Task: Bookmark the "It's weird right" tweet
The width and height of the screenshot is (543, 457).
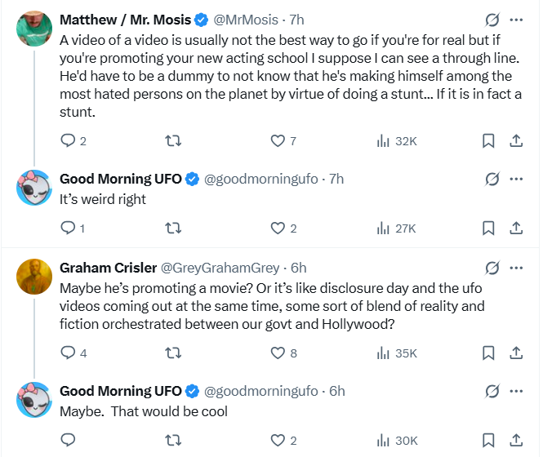Action: (488, 228)
